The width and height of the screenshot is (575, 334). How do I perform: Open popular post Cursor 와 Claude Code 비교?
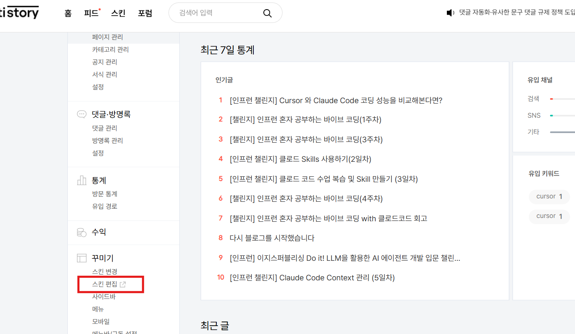336,100
